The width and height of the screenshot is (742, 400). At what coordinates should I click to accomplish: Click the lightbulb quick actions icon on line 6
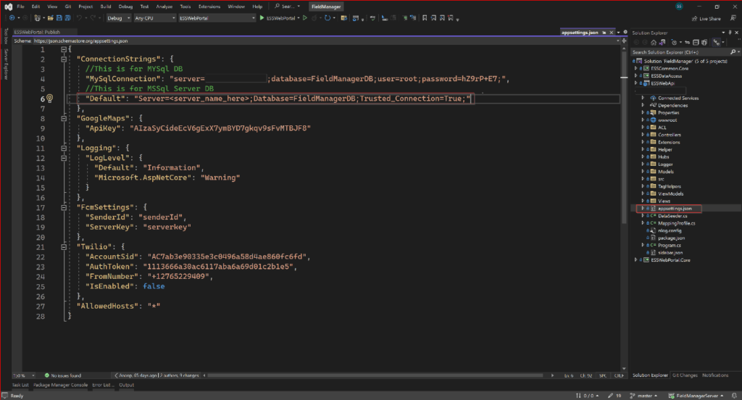pos(50,99)
